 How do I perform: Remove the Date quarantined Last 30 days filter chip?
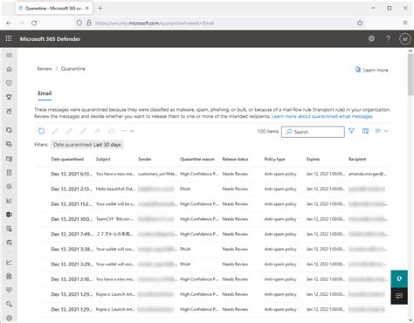[x=87, y=145]
